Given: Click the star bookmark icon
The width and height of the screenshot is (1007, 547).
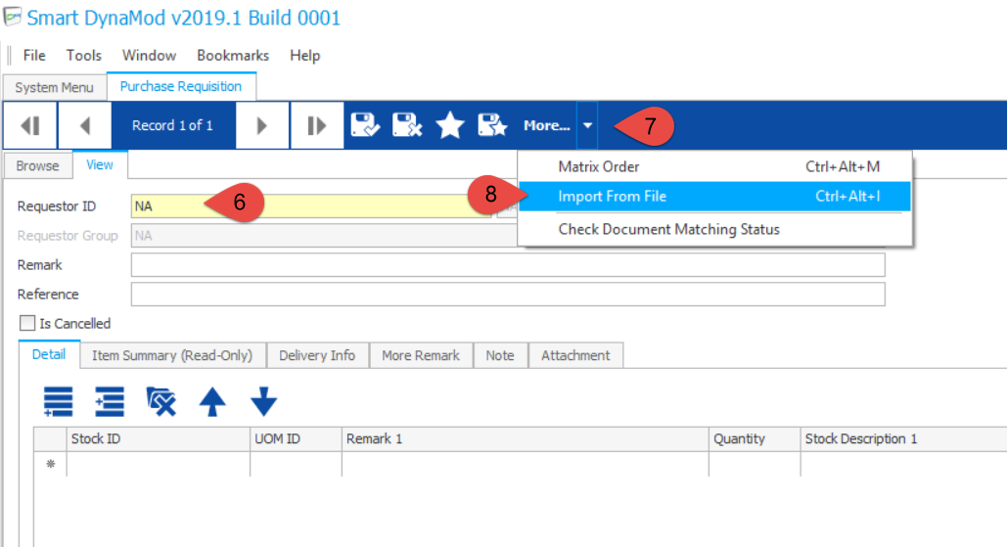Looking at the screenshot, I should tap(449, 125).
